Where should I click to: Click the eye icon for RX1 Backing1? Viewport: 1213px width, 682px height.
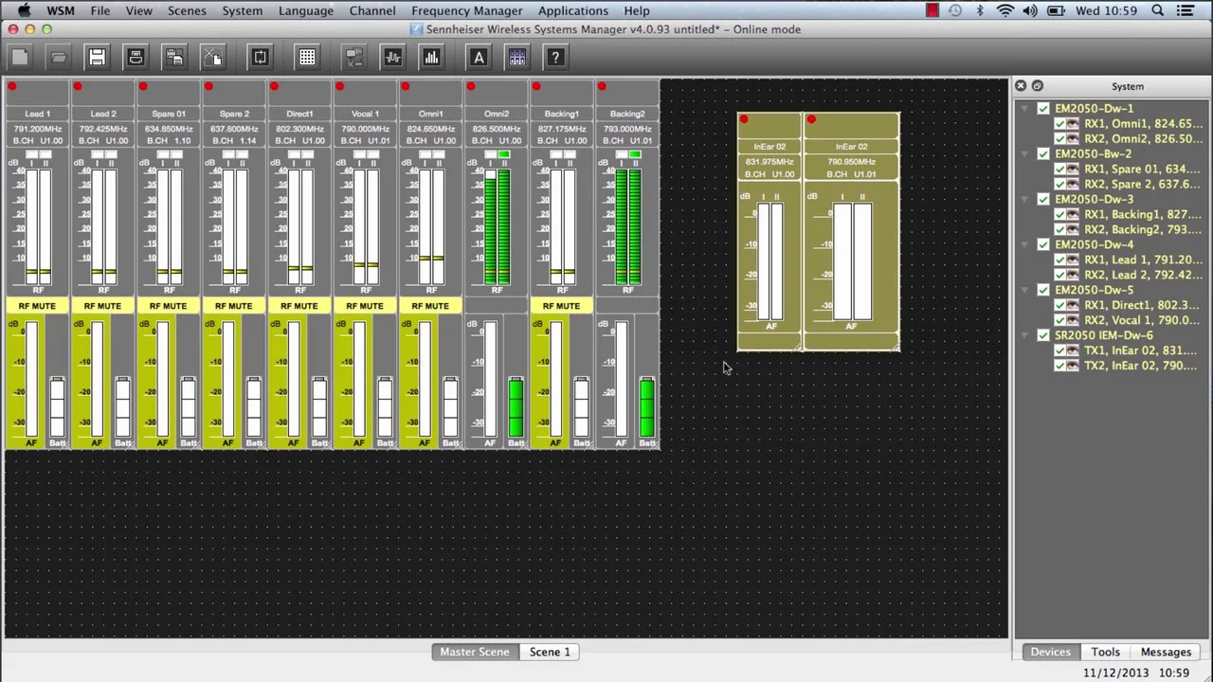tap(1074, 215)
